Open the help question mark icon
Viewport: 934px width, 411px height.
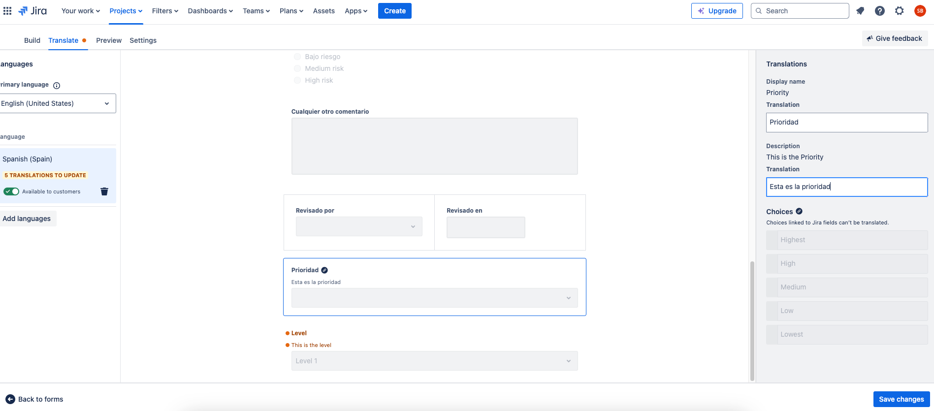[x=880, y=11]
